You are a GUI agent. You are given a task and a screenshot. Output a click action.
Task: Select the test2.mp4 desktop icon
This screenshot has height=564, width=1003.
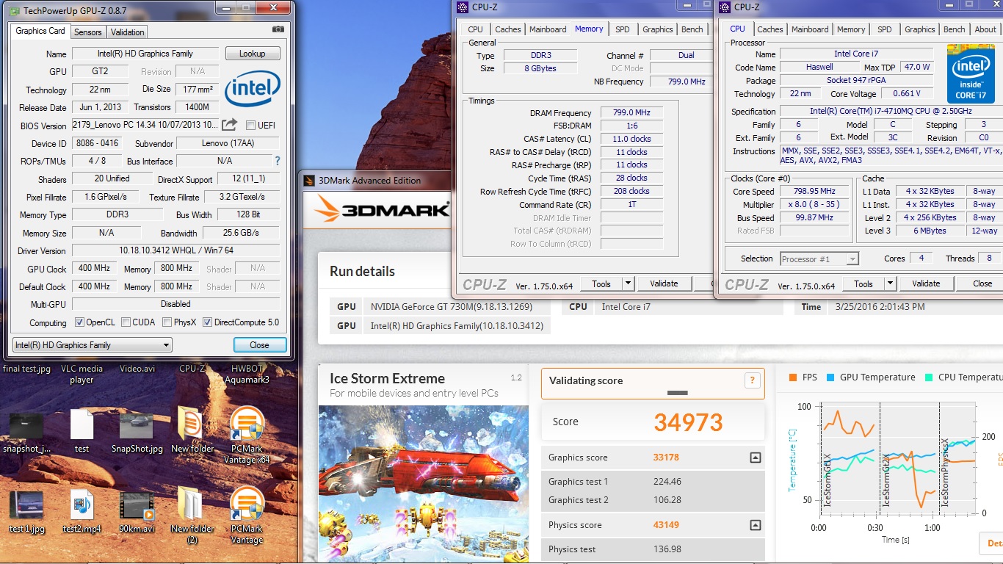tap(82, 512)
